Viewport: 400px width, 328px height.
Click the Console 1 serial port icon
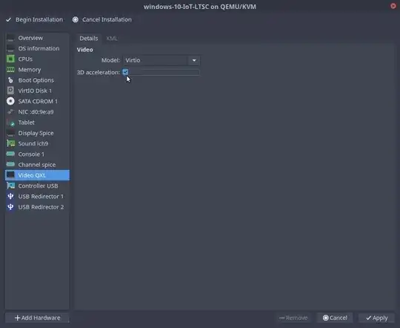[x=10, y=154]
